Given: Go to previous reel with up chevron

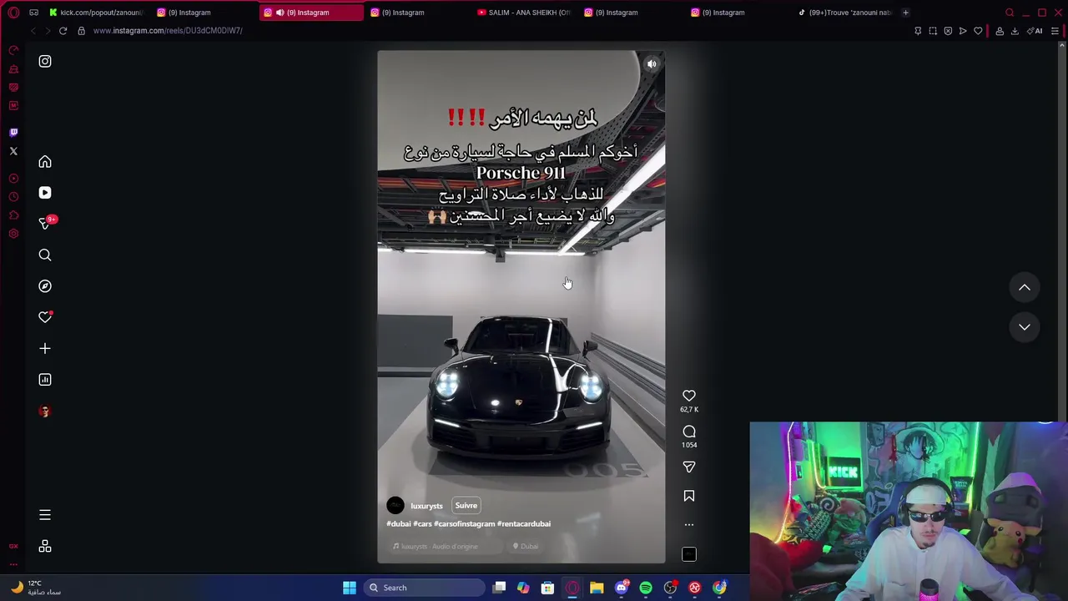Looking at the screenshot, I should click(x=1025, y=288).
